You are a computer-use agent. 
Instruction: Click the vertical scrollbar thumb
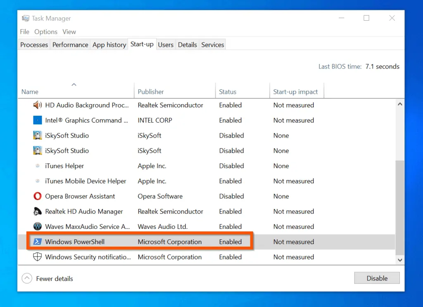pyautogui.click(x=400, y=208)
